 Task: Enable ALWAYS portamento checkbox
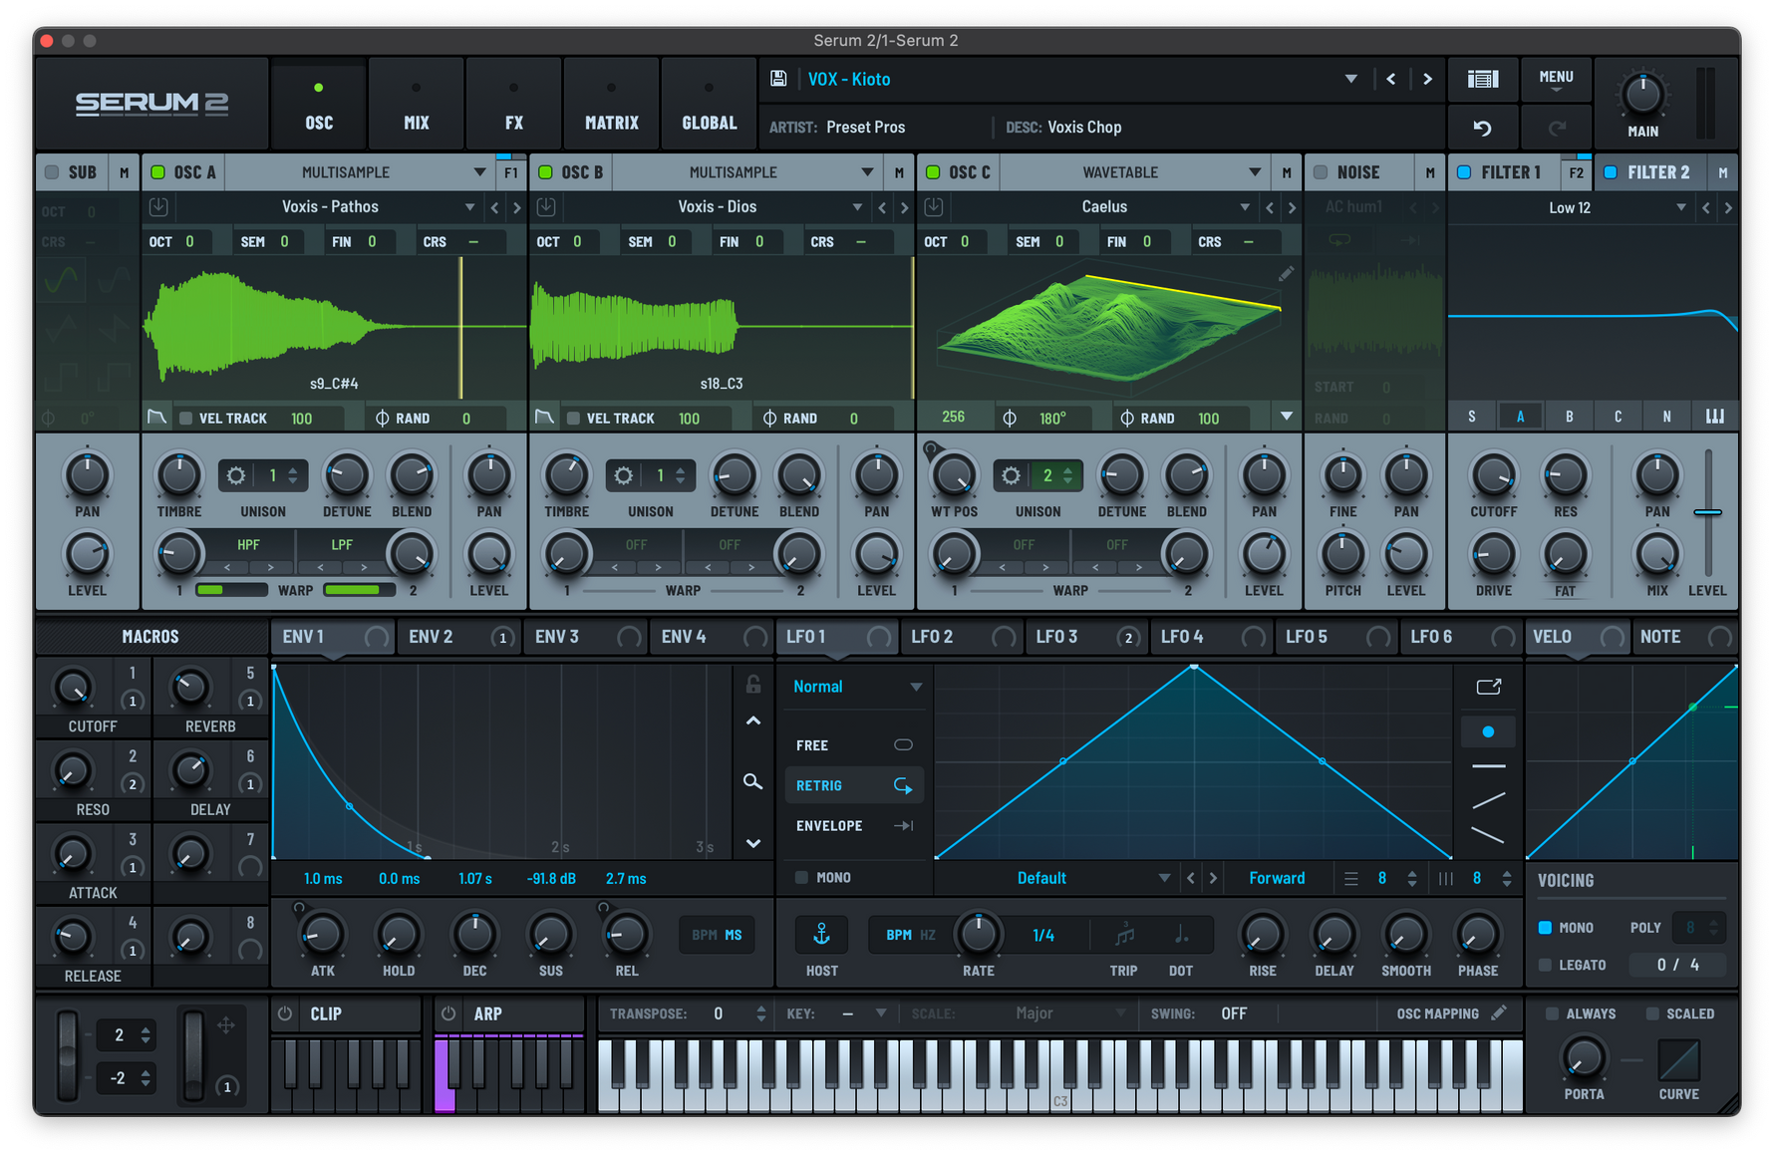1552,1013
